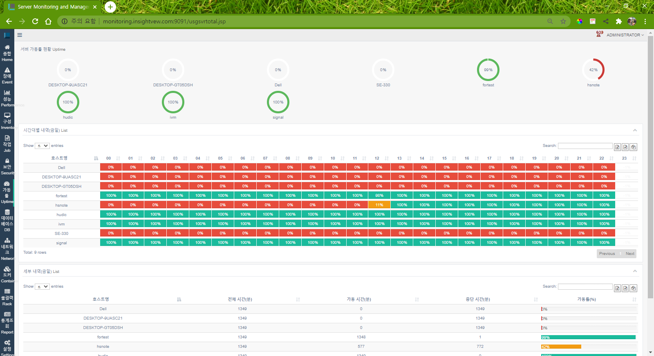Click the Next pagination button
654x356 pixels.
[x=630, y=254]
